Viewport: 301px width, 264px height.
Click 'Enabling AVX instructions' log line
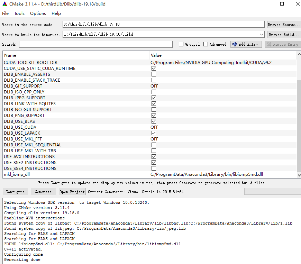click(34, 218)
